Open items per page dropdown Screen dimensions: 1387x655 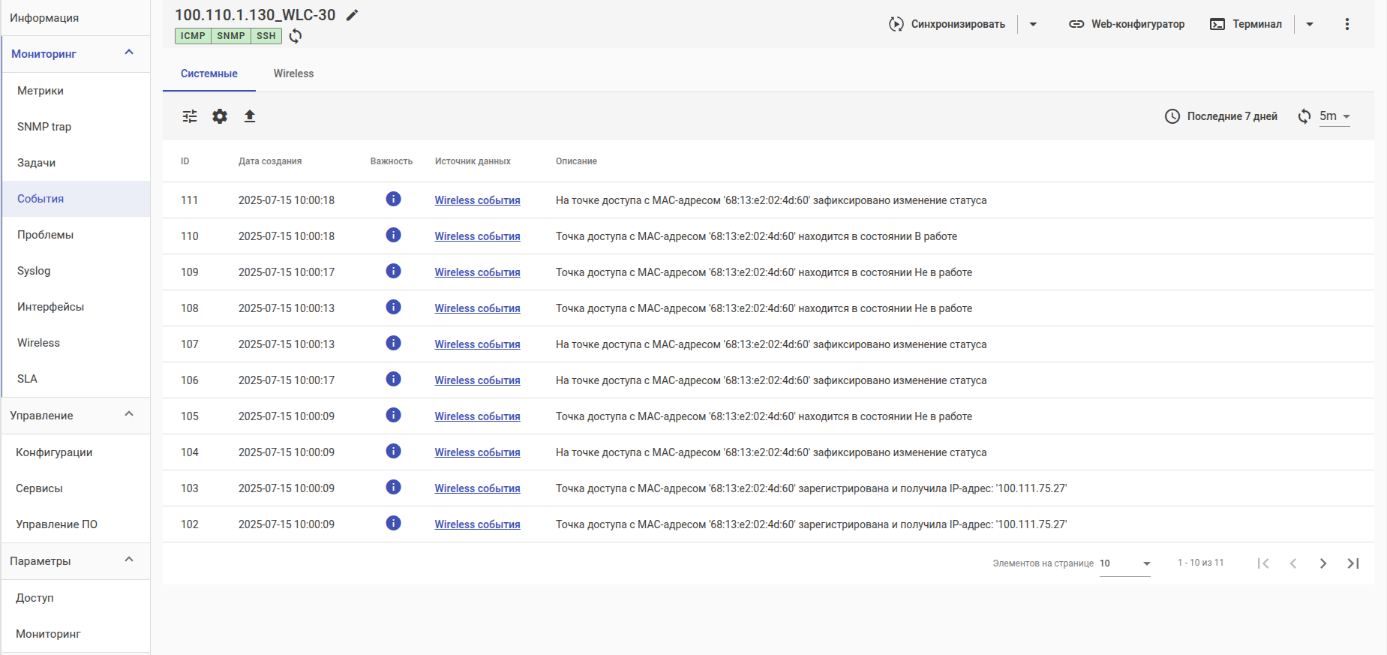(1124, 563)
